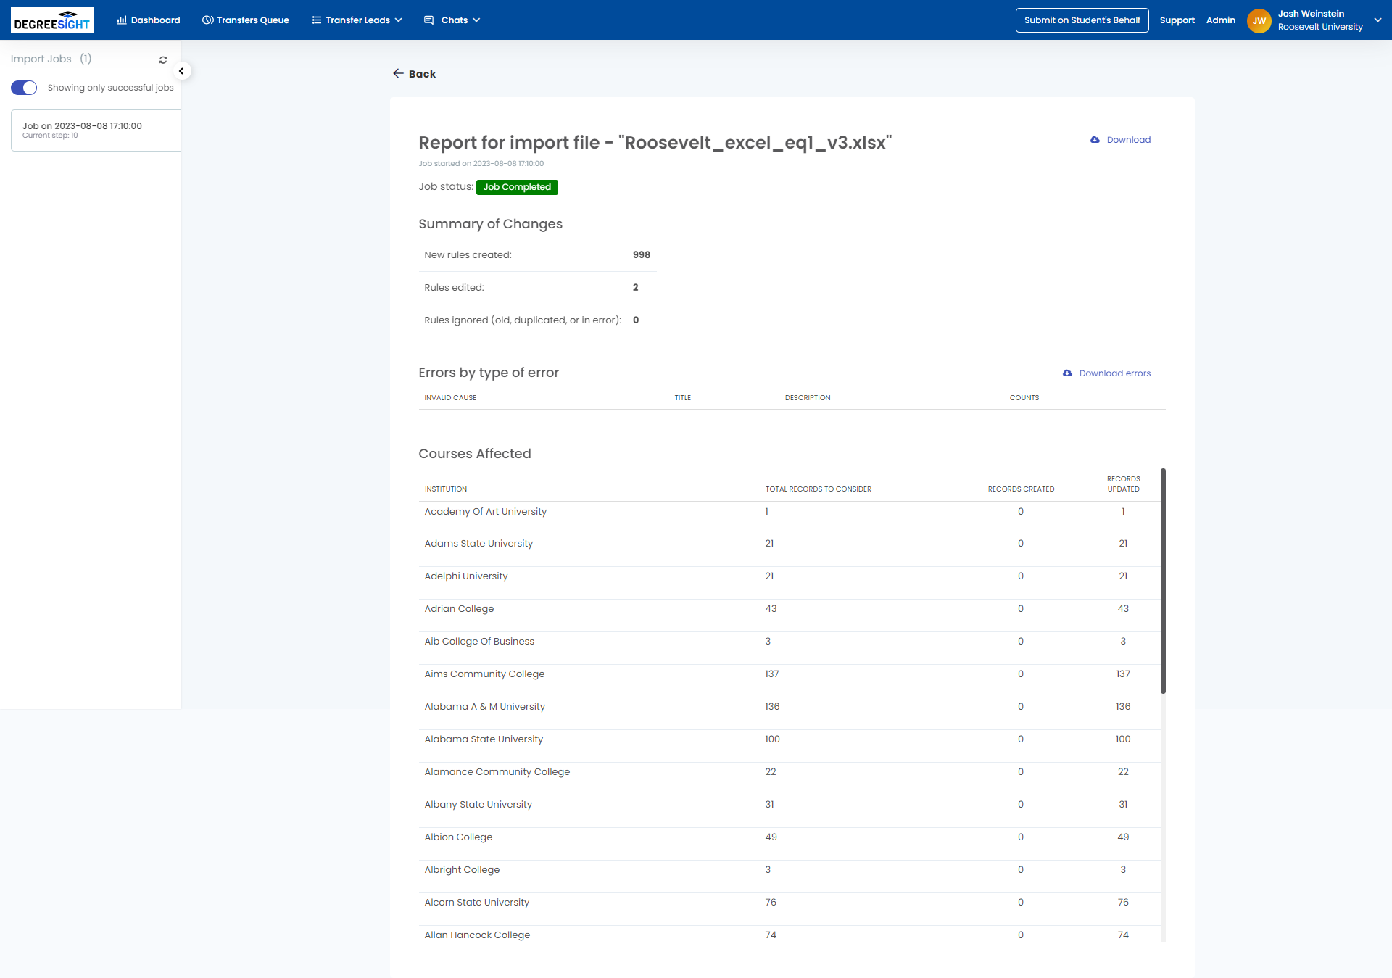This screenshot has width=1392, height=978.
Task: Click the Transfer Leads list icon
Action: coord(317,20)
